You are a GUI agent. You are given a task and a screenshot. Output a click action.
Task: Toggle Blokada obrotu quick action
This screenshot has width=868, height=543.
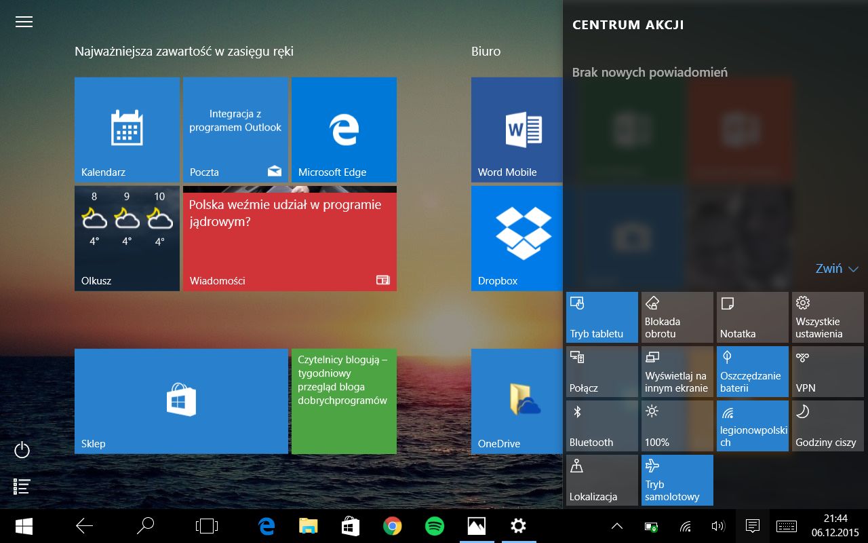(677, 317)
